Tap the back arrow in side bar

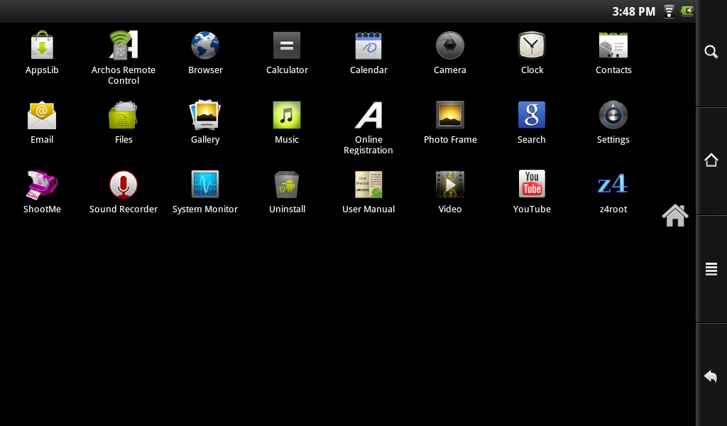pyautogui.click(x=711, y=376)
